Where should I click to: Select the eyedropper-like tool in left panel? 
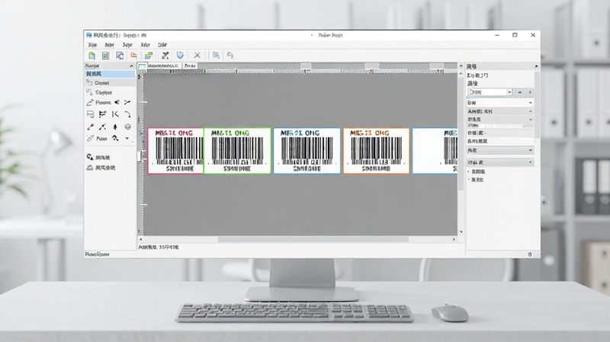pos(90,126)
